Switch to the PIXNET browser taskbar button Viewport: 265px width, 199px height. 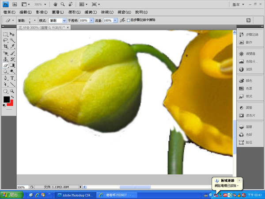click(x=117, y=195)
